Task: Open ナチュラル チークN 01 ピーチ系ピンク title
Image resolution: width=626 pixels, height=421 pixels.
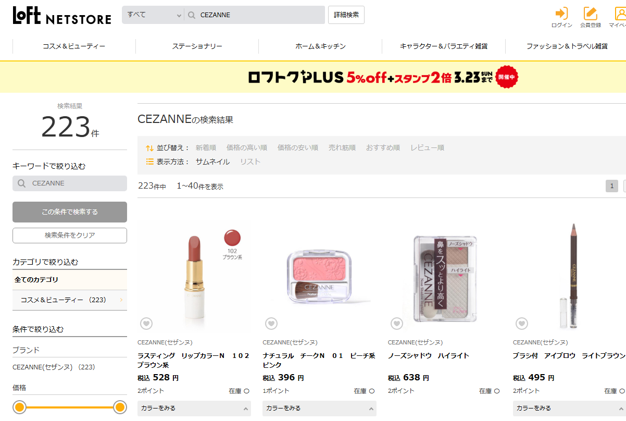Action: pyautogui.click(x=319, y=361)
